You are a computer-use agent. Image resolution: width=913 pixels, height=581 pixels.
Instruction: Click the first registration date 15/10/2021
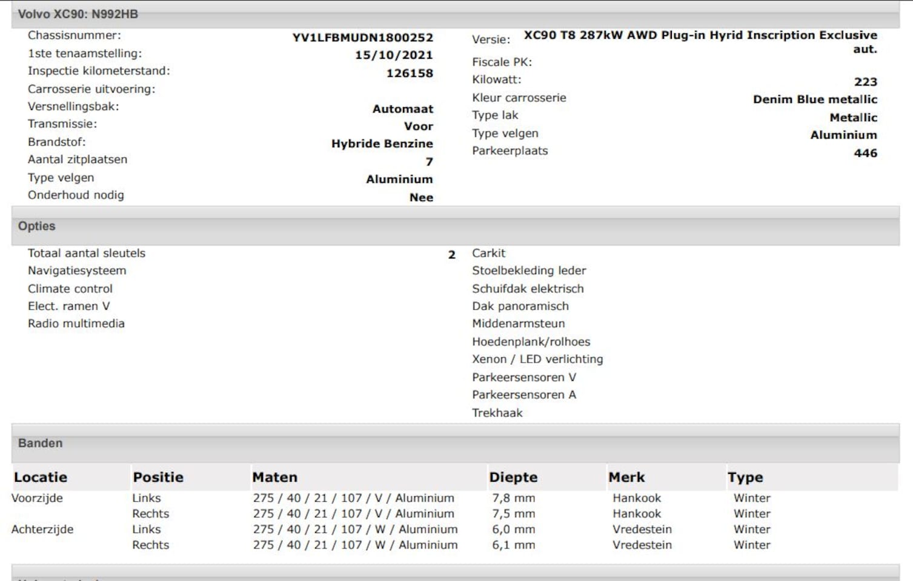tap(394, 55)
